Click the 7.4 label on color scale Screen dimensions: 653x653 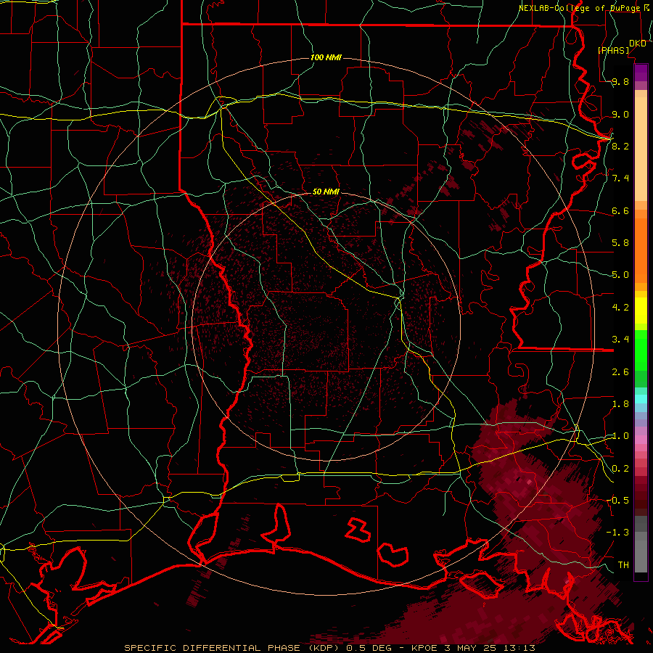pos(620,178)
